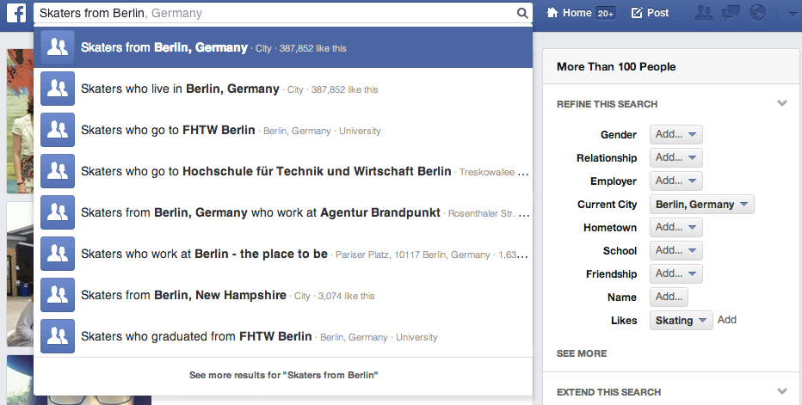
Task: Click the Facebook logo icon
Action: click(x=16, y=13)
